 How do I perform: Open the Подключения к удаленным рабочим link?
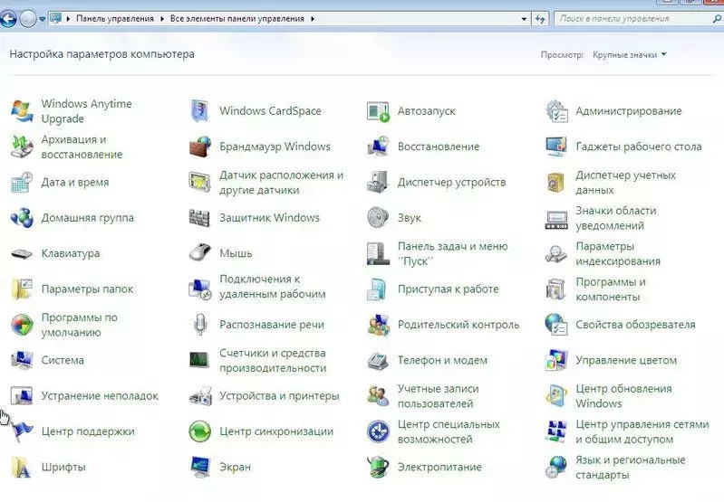point(273,286)
